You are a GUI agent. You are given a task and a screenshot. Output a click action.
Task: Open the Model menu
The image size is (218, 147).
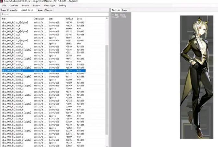26,6
